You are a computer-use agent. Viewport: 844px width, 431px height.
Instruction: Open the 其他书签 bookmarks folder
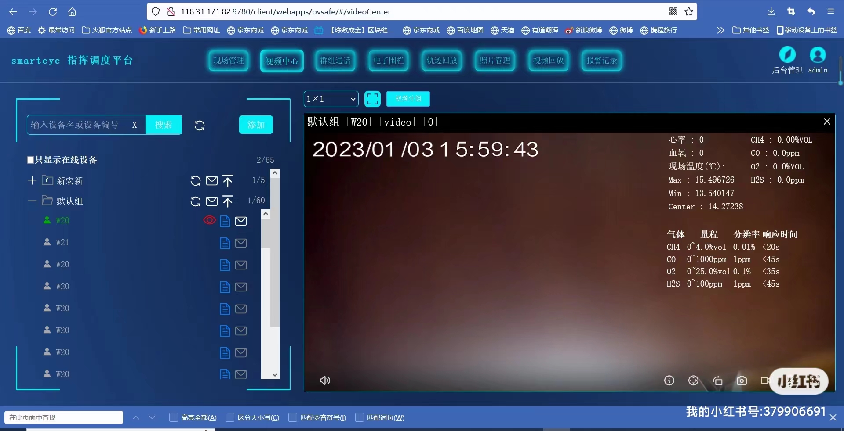pyautogui.click(x=751, y=30)
